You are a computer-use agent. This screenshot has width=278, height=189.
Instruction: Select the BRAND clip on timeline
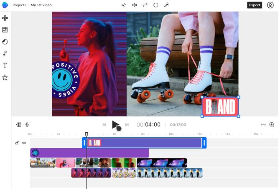click(144, 143)
